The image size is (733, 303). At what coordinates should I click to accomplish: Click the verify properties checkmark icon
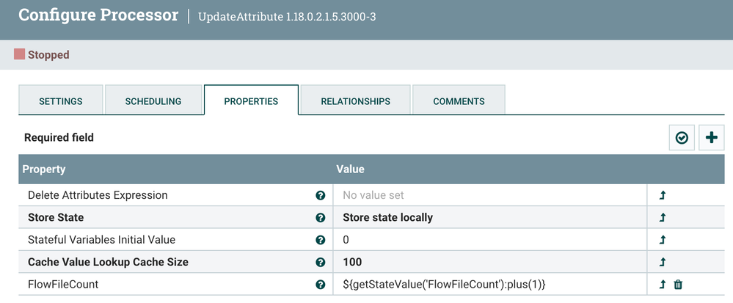(x=682, y=137)
